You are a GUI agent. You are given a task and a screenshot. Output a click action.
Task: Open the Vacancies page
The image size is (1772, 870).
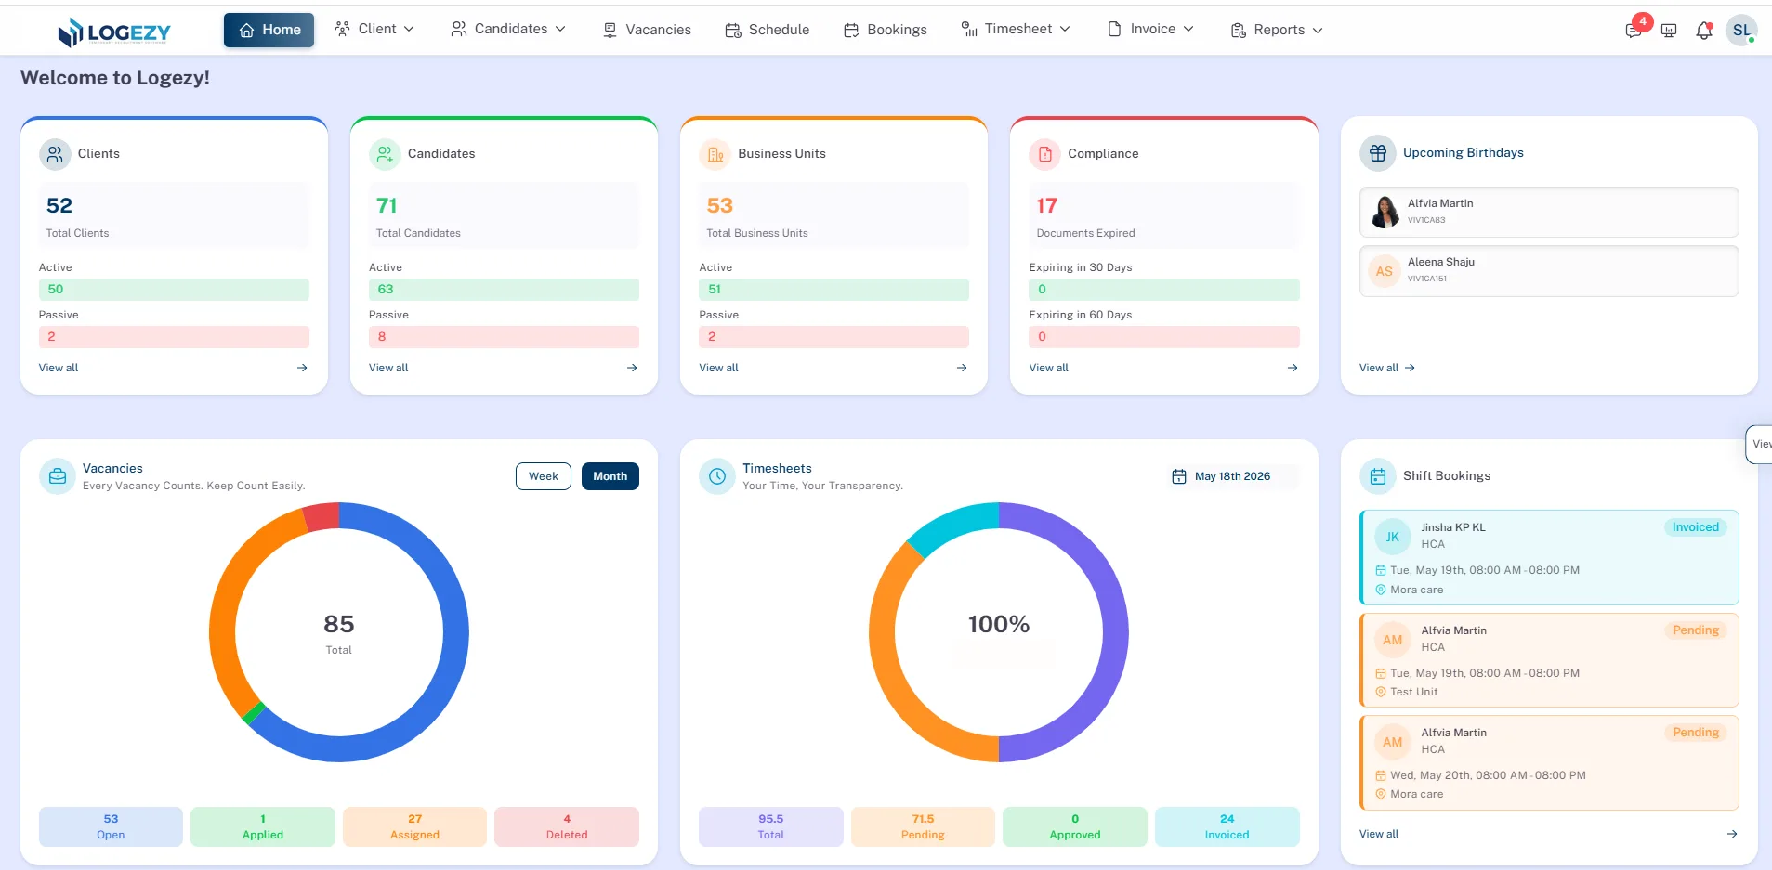click(647, 30)
